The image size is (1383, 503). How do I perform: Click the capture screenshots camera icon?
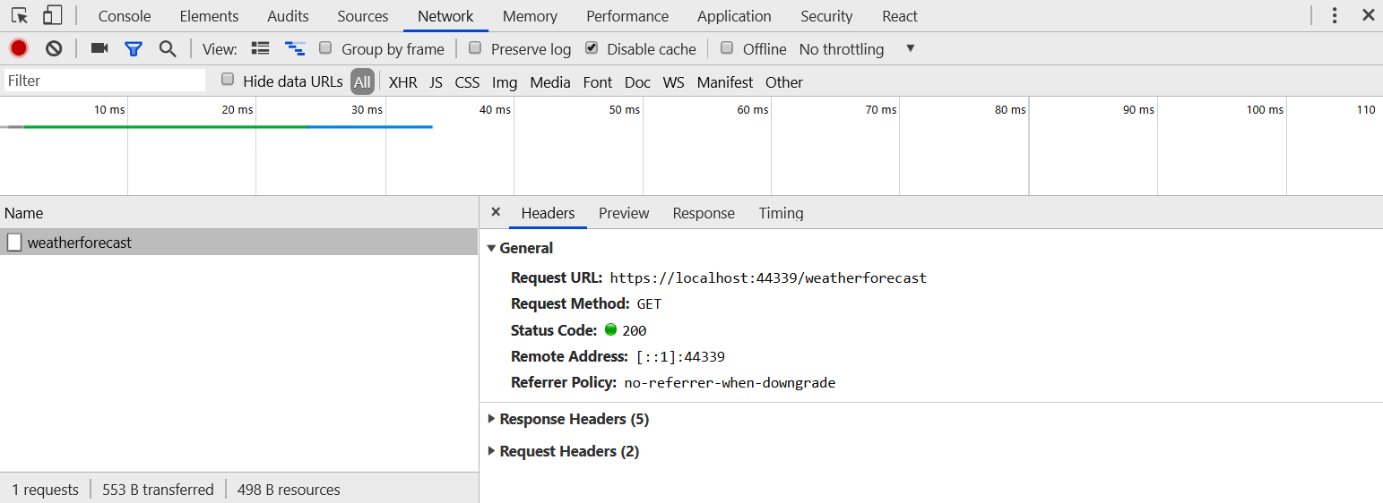[99, 48]
